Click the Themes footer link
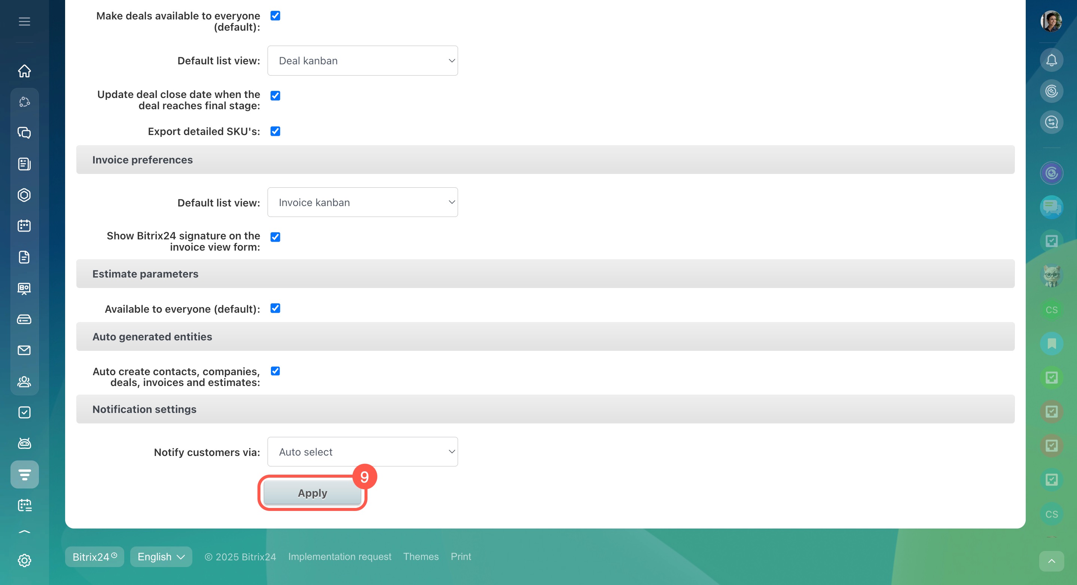The height and width of the screenshot is (585, 1077). [x=421, y=557]
